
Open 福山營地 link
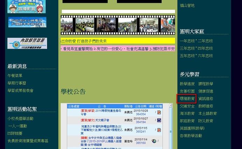click(x=187, y=6)
